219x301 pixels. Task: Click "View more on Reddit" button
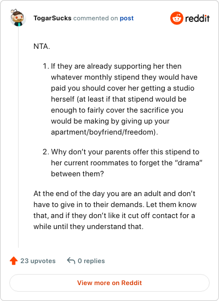pos(109,283)
